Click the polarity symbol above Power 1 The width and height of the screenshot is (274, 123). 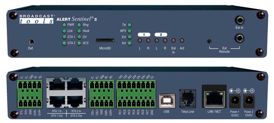(x=235, y=91)
